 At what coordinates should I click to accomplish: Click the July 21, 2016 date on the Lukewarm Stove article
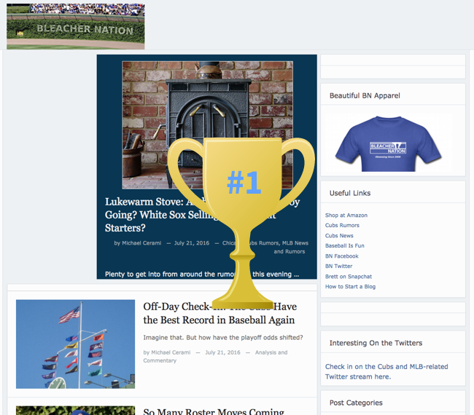[192, 243]
